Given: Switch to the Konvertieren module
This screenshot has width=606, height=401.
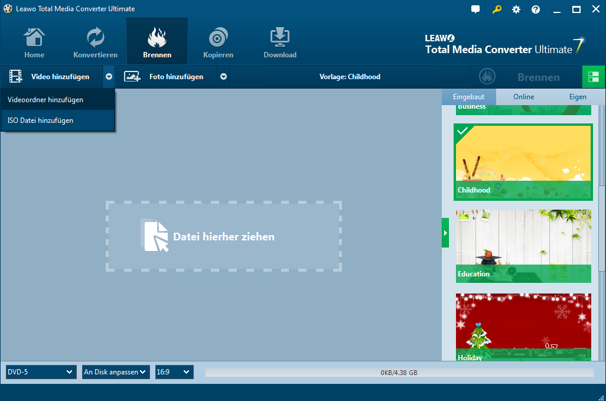Looking at the screenshot, I should click(96, 43).
